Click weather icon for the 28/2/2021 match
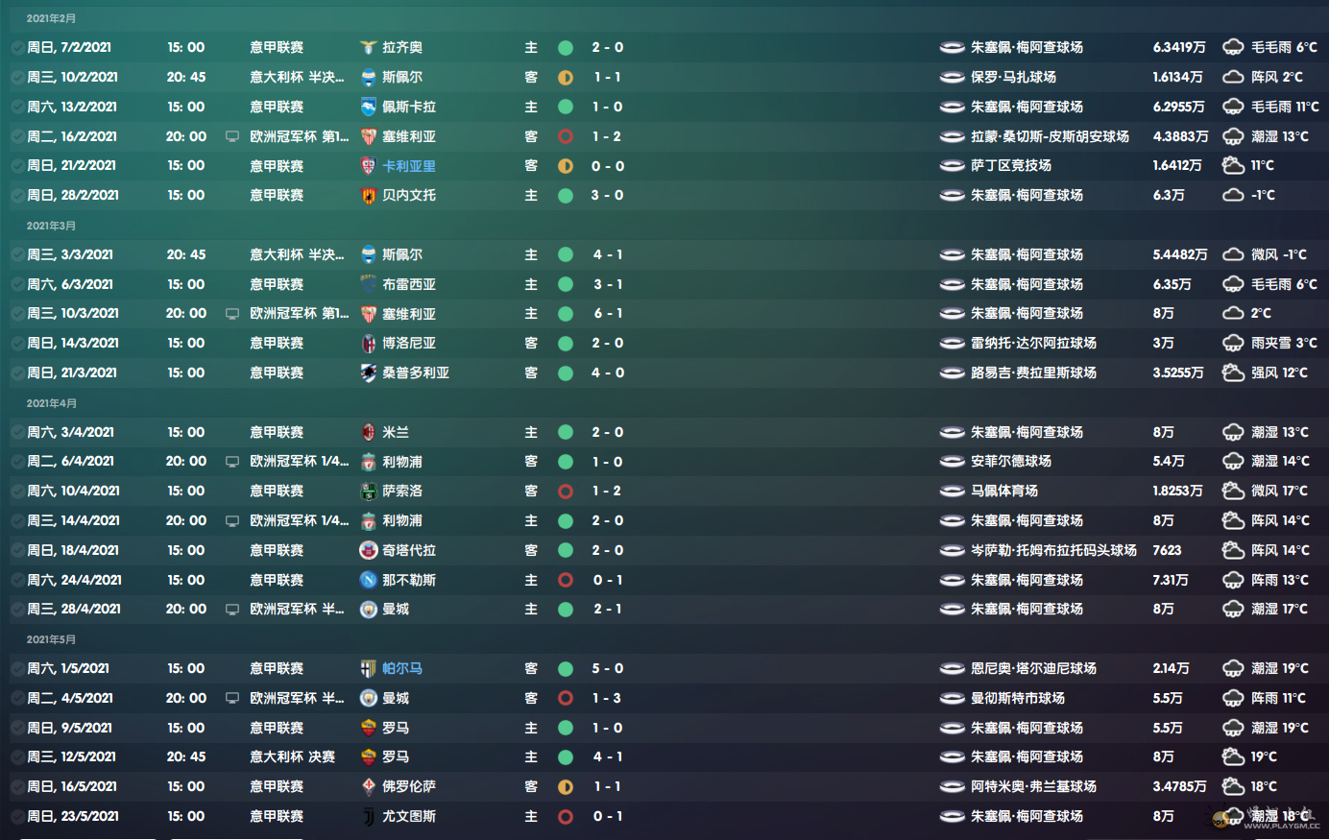Image resolution: width=1329 pixels, height=840 pixels. click(1233, 195)
